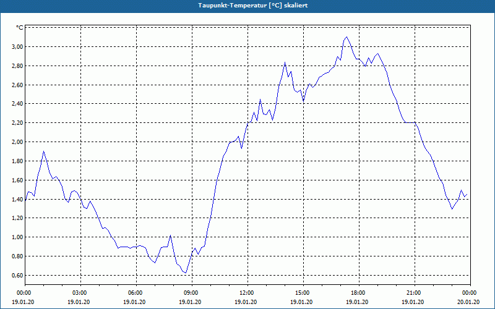Click the 18:00 time label
The image size is (495, 309).
pos(358,293)
